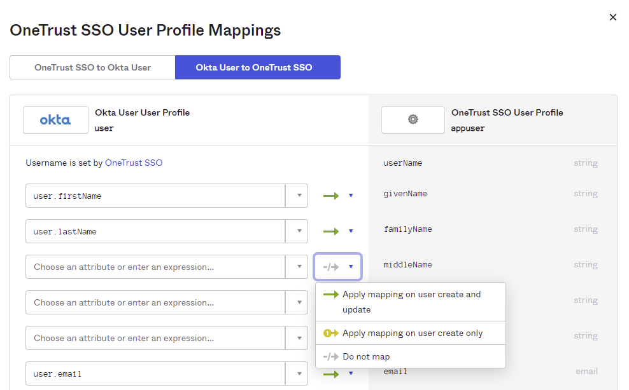Close the User Profile Mappings dialog
The height and width of the screenshot is (390, 629).
point(612,17)
